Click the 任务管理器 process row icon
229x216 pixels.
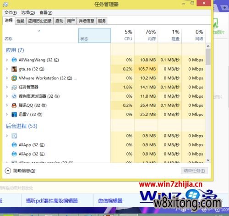tap(14, 87)
